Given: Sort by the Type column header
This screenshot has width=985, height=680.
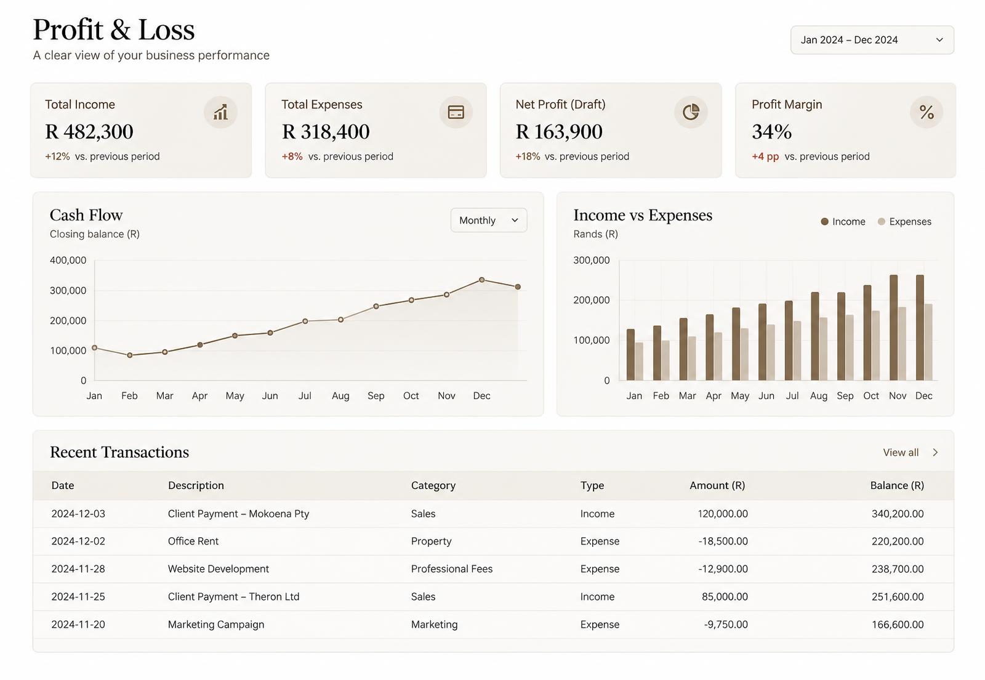Looking at the screenshot, I should (592, 485).
